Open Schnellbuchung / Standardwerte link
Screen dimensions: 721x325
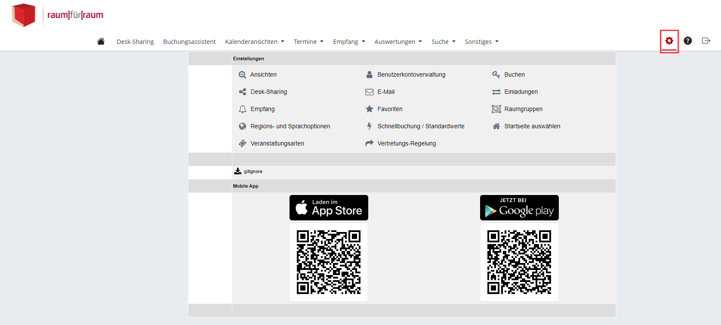pos(421,126)
